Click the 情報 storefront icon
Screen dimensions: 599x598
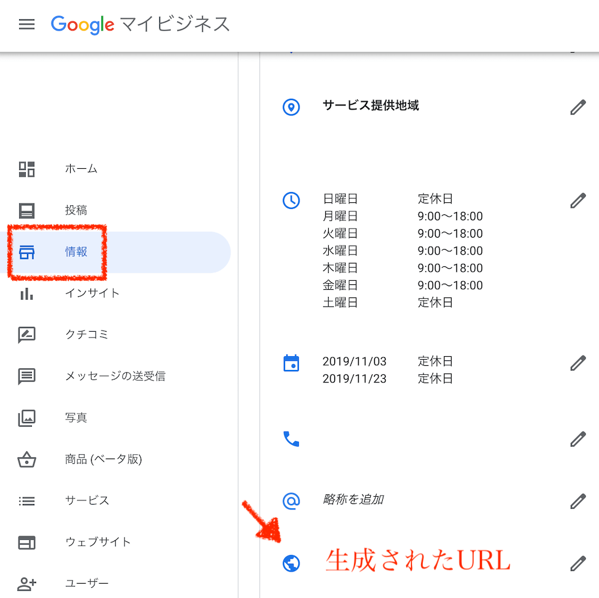click(x=27, y=252)
